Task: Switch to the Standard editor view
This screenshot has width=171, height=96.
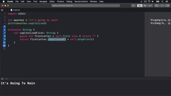Action: (x=139, y=6)
